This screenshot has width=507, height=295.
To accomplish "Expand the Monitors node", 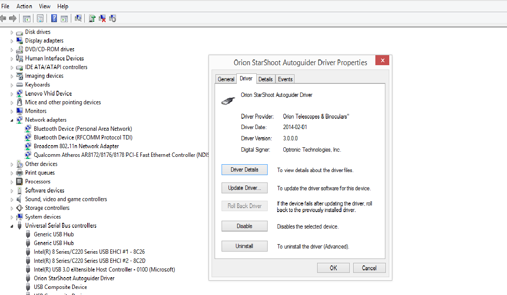I will click(x=12, y=112).
